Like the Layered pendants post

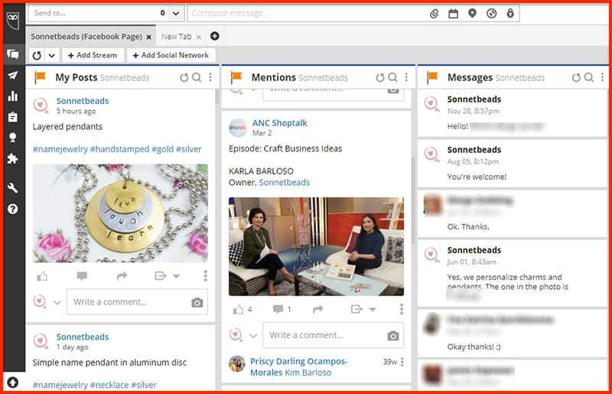coord(41,275)
